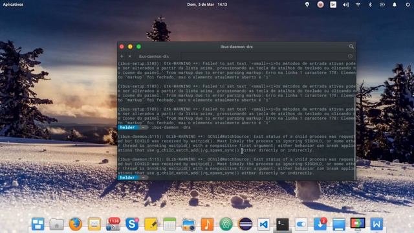Viewport: 414px width, 233px height.
Task: Open the volume indicator
Action: pyautogui.click(x=346, y=5)
